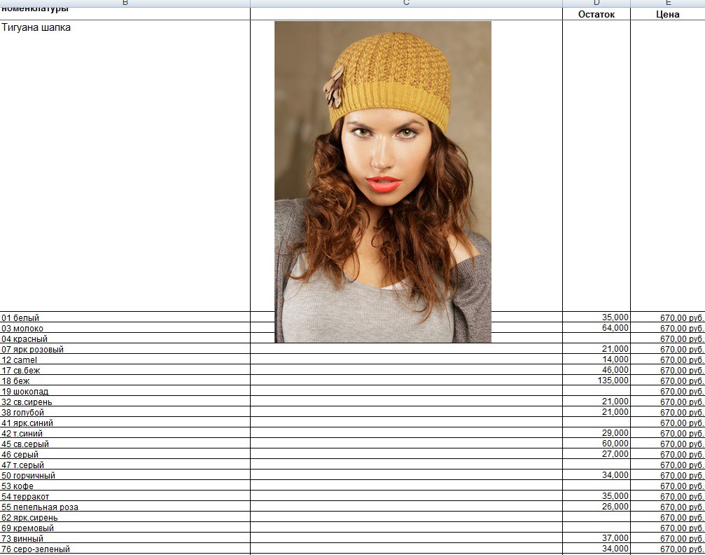Click price 670,00 руб. for 19 шоколад

point(668,391)
